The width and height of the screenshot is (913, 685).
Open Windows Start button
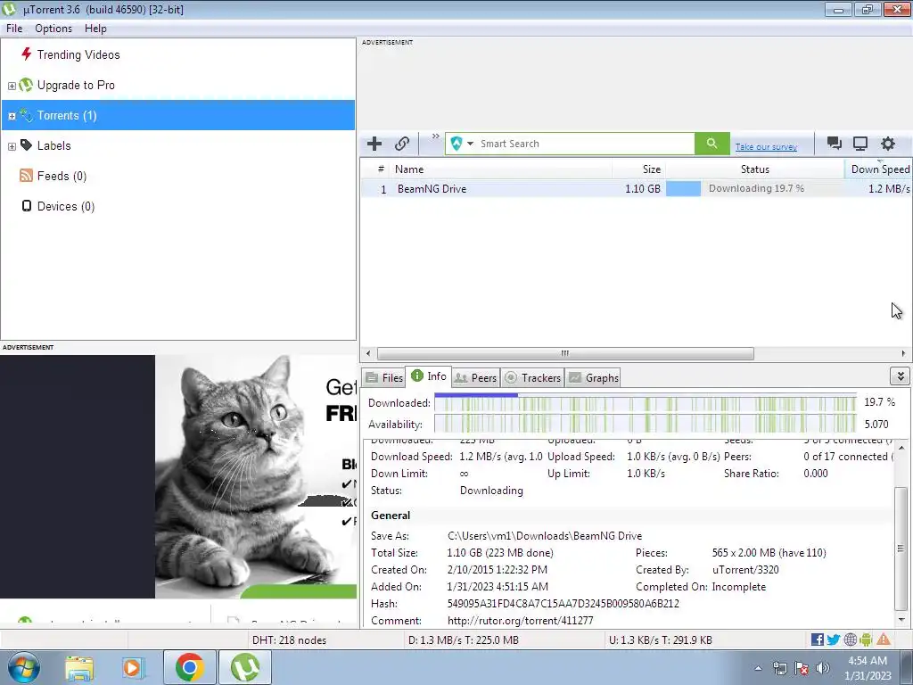[23, 667]
